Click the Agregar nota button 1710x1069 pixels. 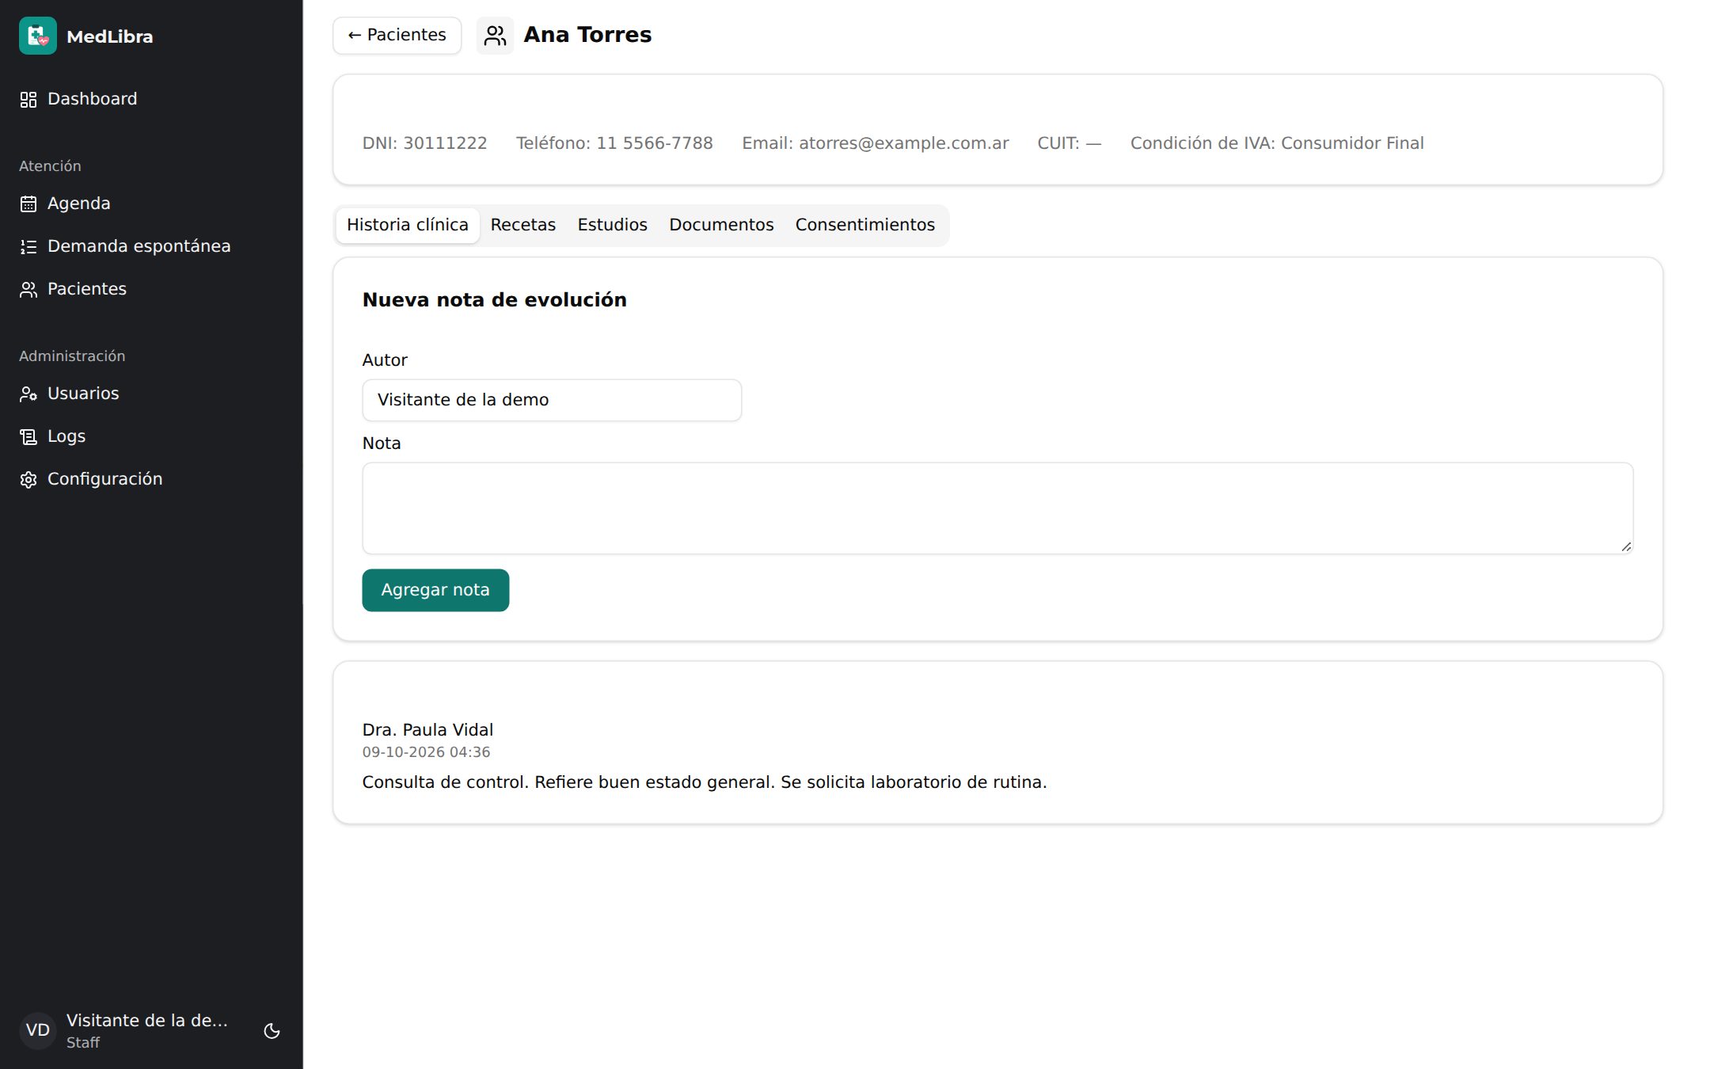click(435, 590)
